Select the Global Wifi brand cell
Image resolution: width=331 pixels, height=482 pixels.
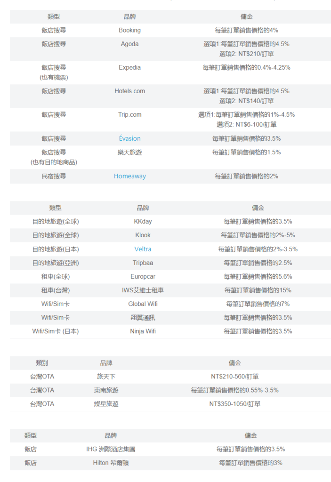tap(143, 304)
